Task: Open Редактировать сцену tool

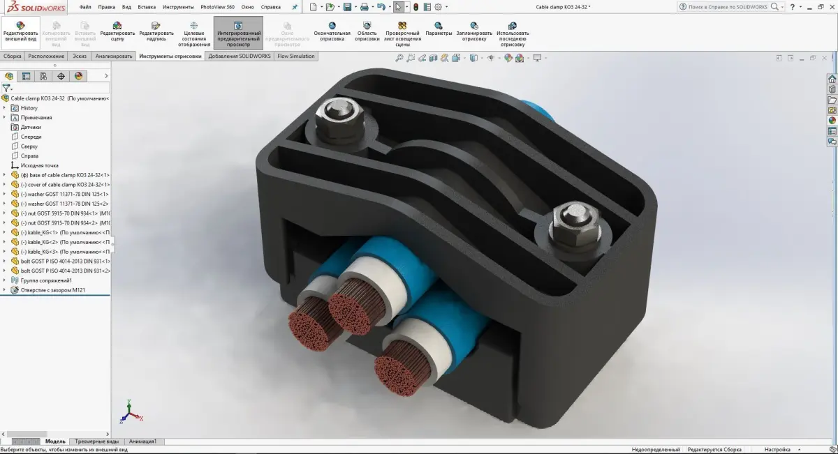Action: tap(117, 31)
